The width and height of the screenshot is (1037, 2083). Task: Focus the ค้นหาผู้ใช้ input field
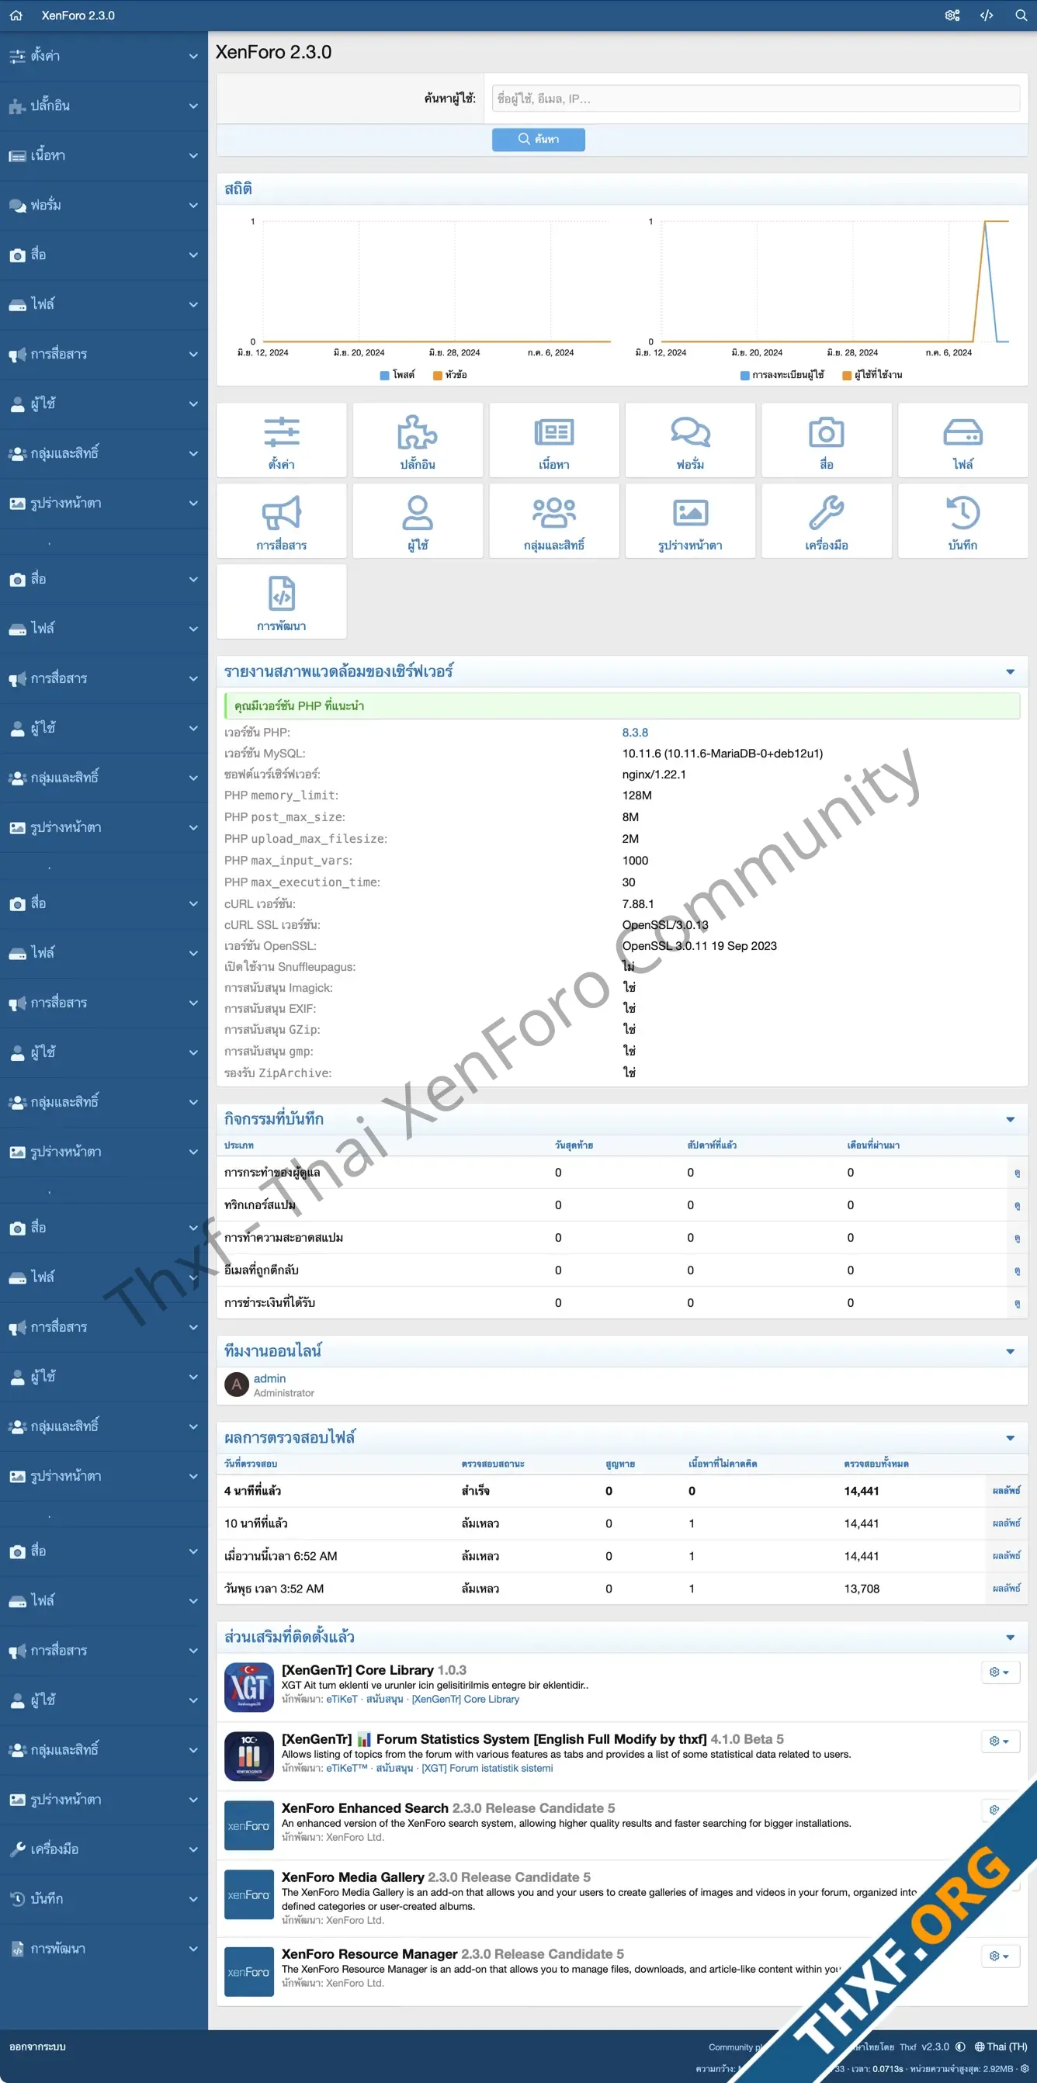(755, 99)
